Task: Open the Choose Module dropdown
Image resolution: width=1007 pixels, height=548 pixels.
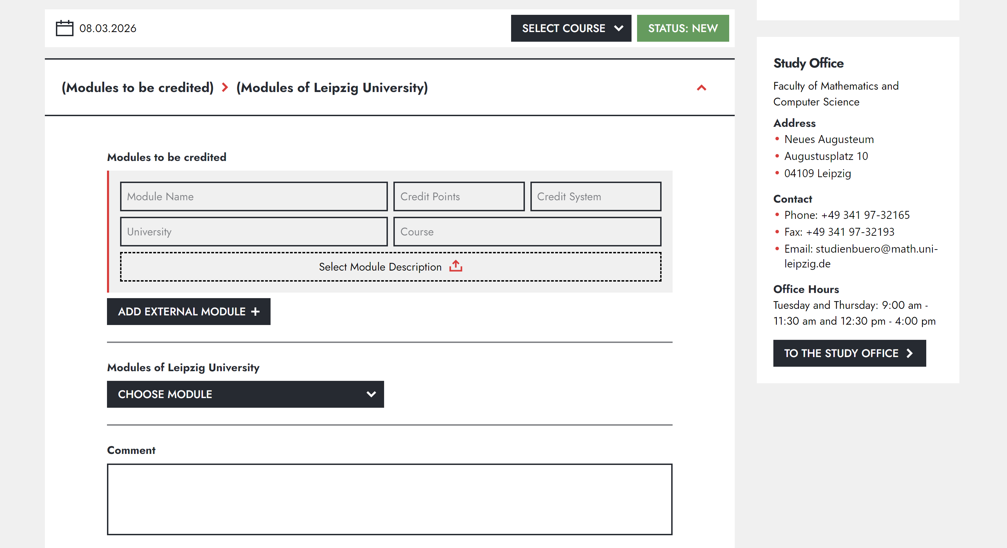Action: (245, 394)
